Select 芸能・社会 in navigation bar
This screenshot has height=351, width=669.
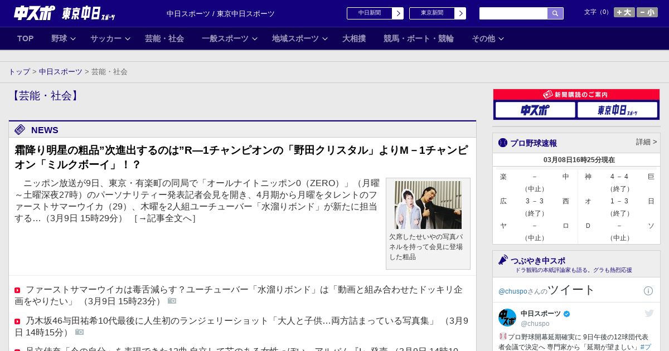click(x=164, y=38)
